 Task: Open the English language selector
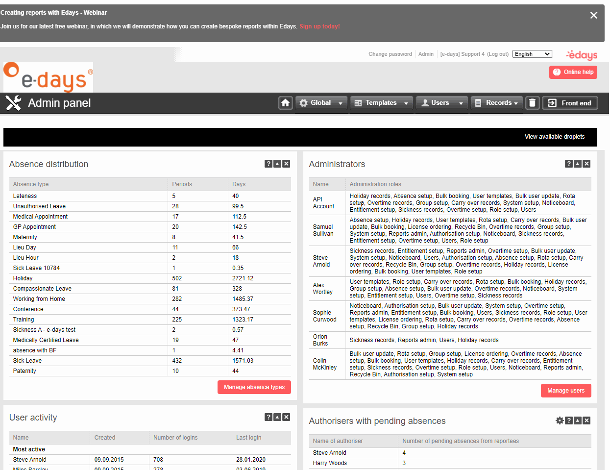[532, 54]
